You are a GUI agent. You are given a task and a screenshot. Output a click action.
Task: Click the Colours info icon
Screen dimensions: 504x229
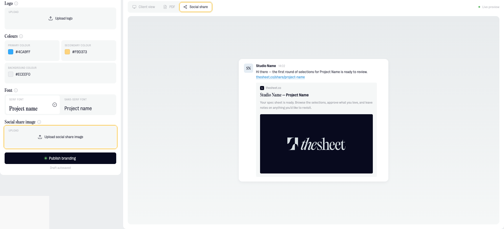(21, 36)
